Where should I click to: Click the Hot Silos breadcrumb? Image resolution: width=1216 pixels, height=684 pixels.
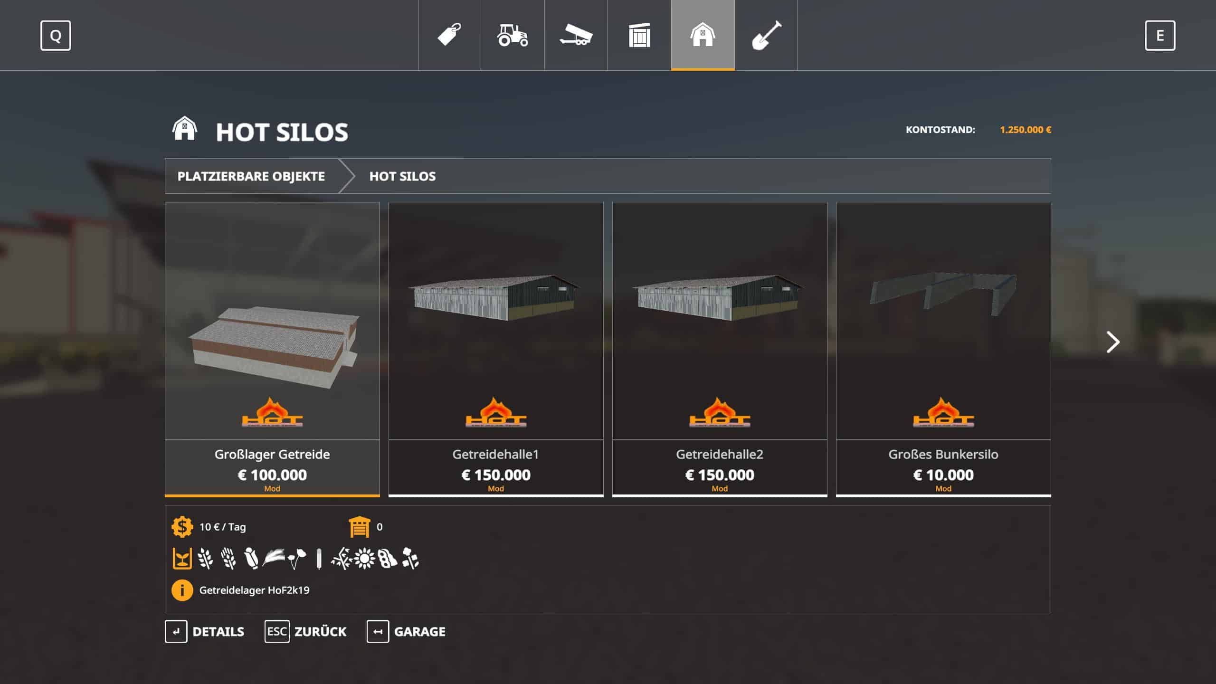click(402, 176)
